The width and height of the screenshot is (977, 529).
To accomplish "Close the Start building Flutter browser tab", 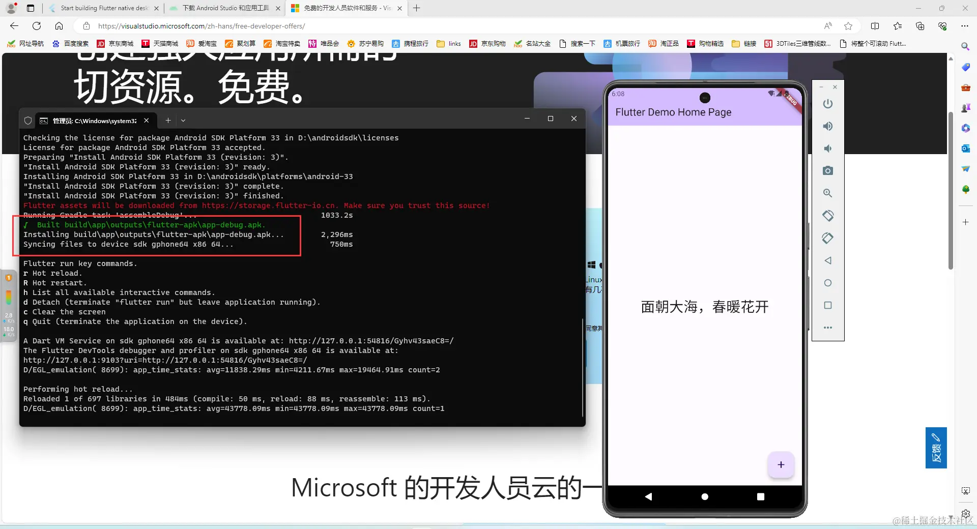I will click(x=156, y=8).
